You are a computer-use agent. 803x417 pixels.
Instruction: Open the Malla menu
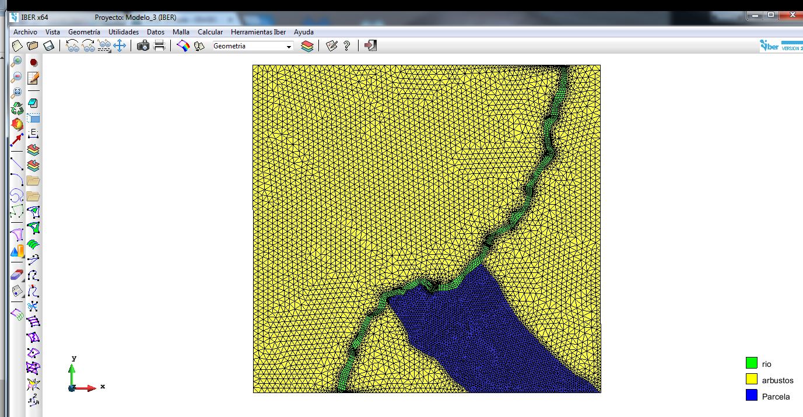[181, 32]
